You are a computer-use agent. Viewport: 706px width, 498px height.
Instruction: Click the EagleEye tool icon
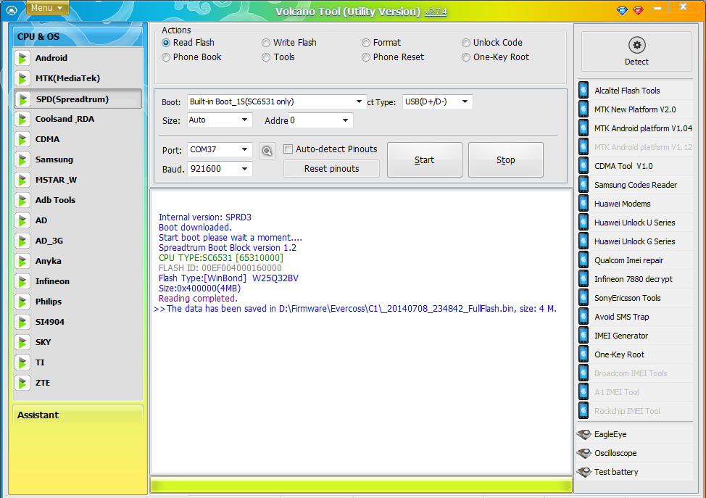coord(584,434)
